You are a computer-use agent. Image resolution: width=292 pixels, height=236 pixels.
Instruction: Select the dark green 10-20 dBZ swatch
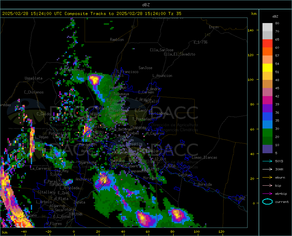(x=267, y=141)
